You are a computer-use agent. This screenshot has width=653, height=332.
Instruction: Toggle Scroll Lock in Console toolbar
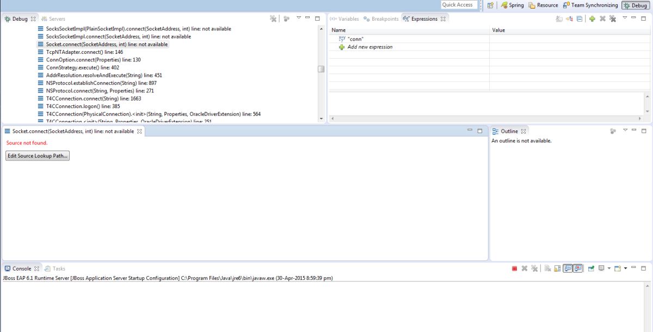click(x=558, y=268)
